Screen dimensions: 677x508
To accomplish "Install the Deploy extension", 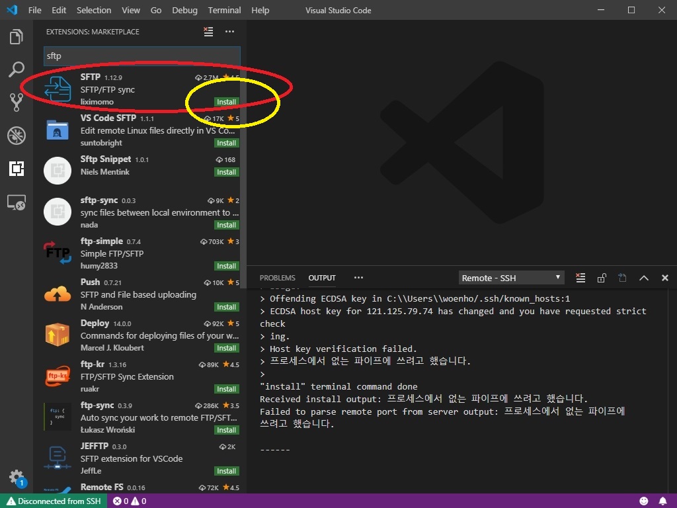I will click(x=226, y=348).
